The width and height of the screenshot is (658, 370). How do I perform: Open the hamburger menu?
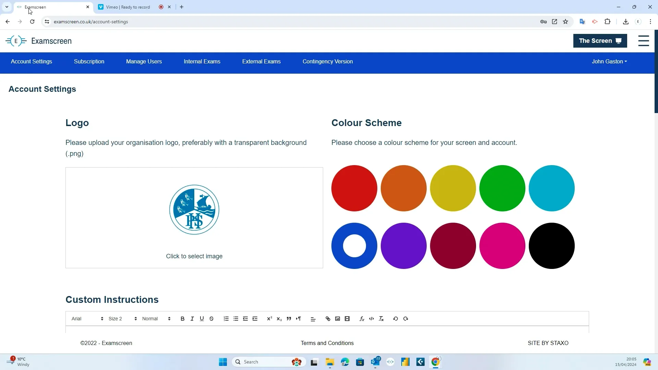pyautogui.click(x=644, y=41)
